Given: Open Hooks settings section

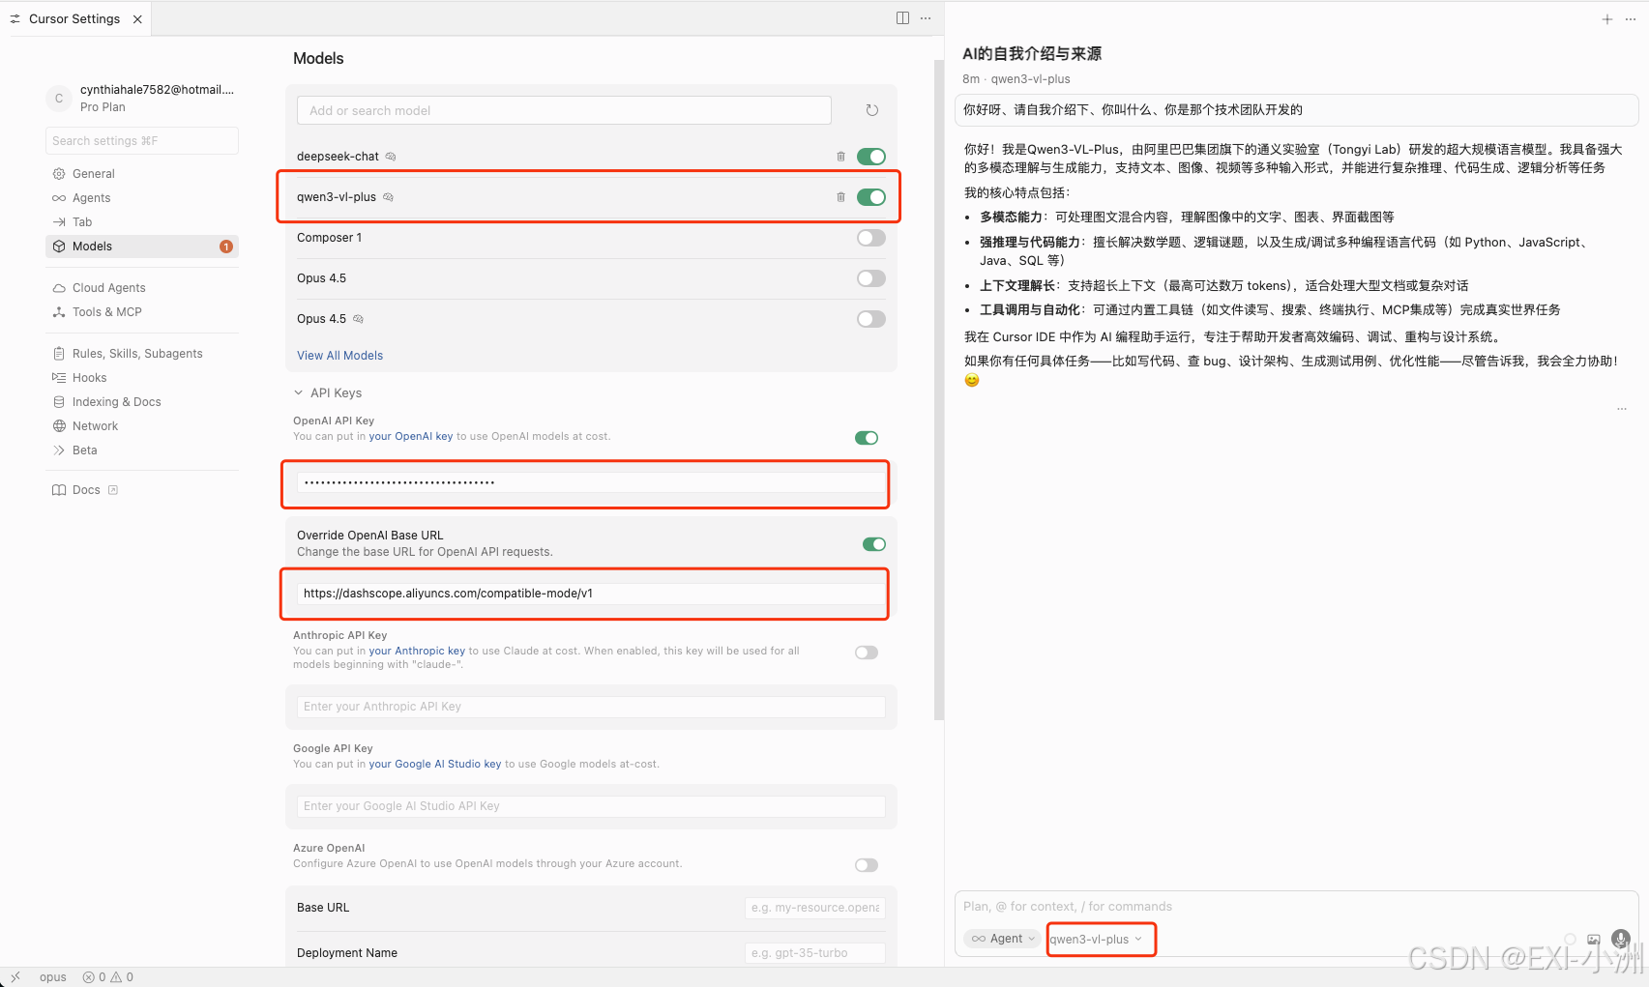Looking at the screenshot, I should 142,378.
